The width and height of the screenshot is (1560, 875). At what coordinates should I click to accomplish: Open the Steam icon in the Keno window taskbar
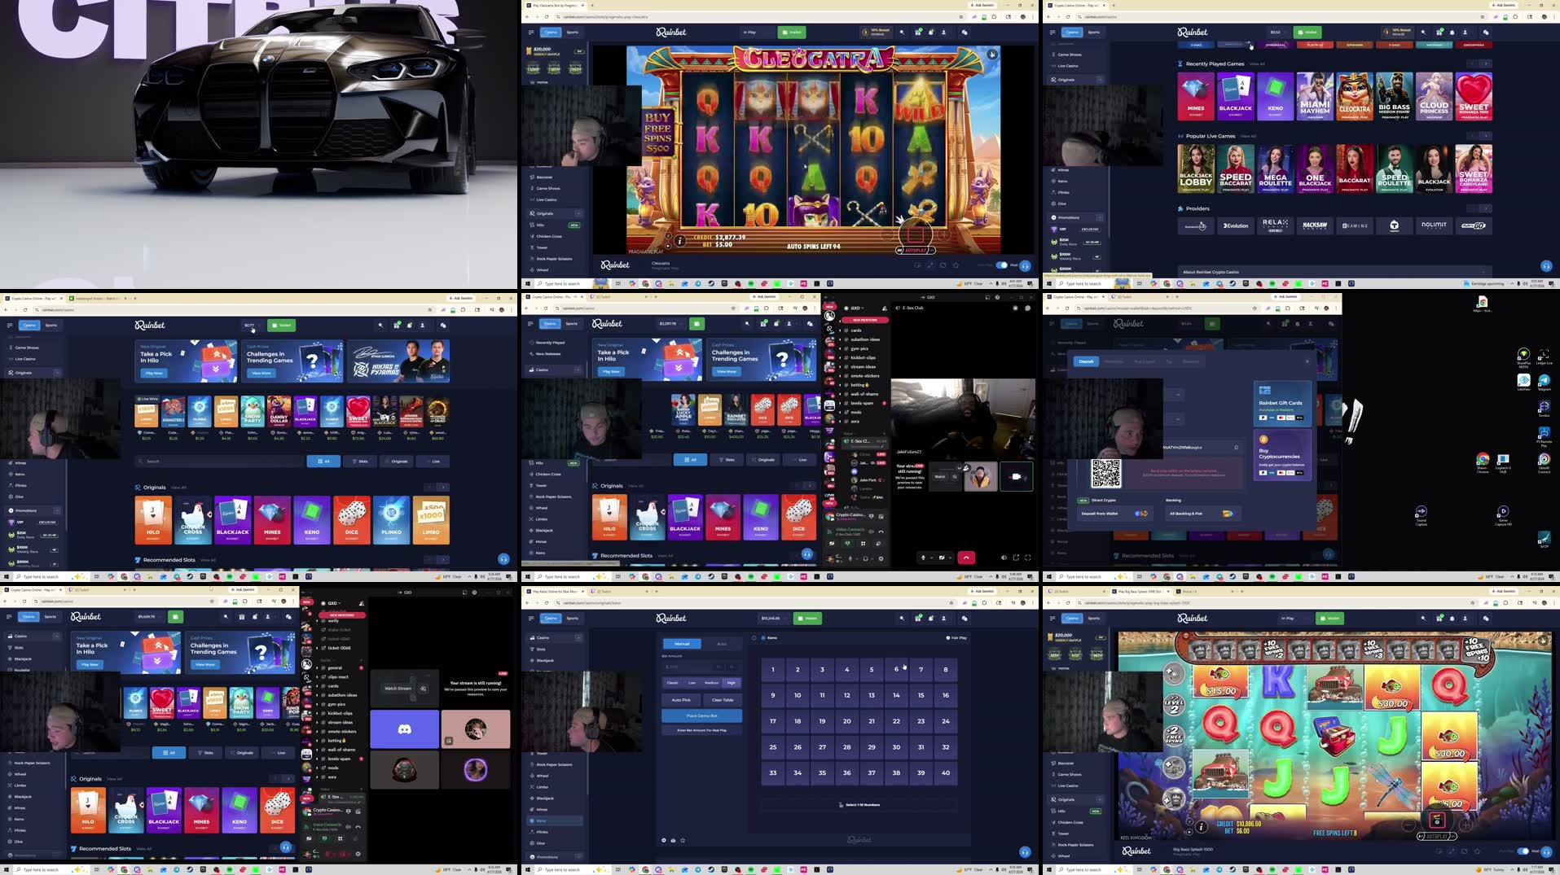click(712, 869)
